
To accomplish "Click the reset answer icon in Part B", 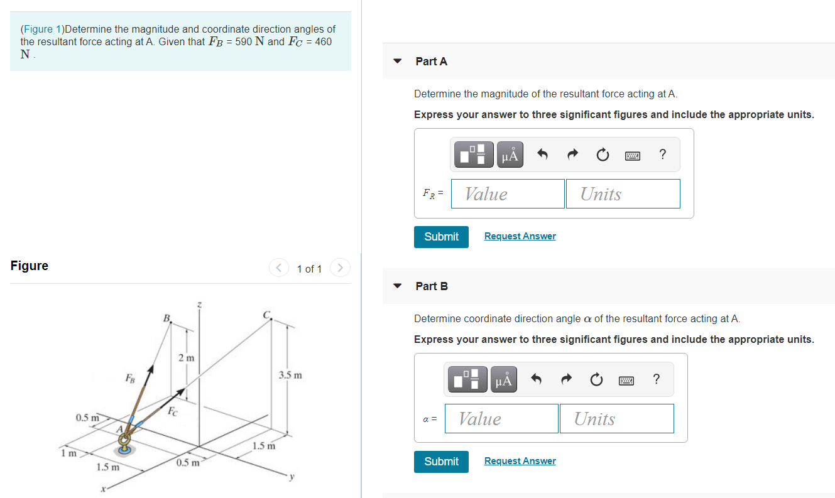I will 596,379.
